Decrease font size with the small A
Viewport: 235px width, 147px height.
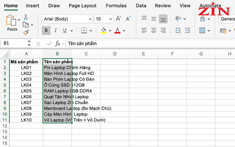pos(128,19)
